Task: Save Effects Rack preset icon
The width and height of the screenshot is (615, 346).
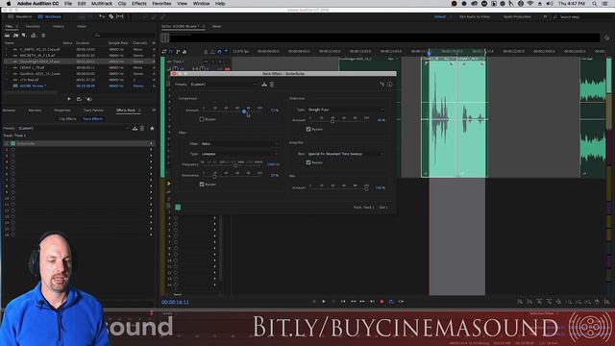Action: click(135, 128)
